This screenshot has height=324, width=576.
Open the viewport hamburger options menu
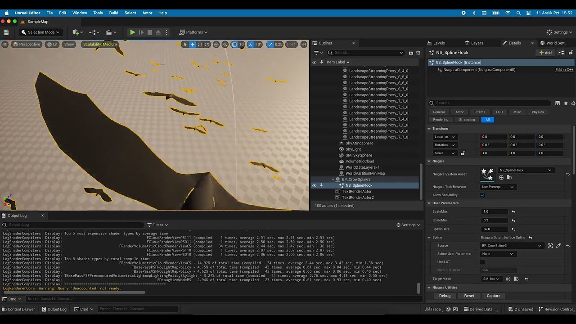point(5,44)
